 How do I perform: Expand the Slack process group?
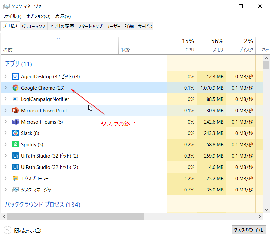pyautogui.click(x=6, y=133)
